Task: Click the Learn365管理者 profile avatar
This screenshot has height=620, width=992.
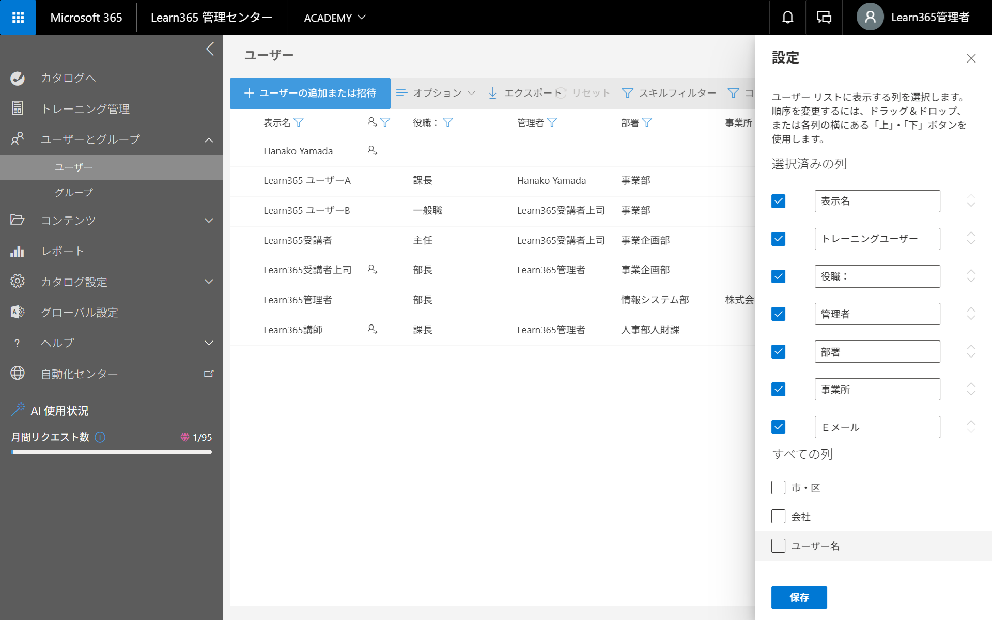Action: [870, 17]
